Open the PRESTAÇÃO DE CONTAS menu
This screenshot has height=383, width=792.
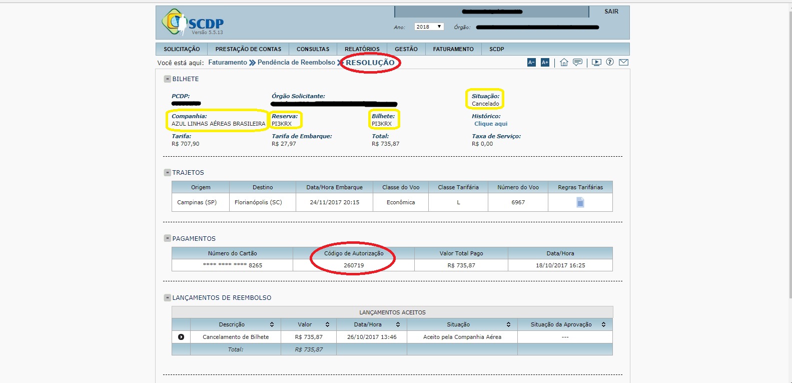(x=248, y=49)
